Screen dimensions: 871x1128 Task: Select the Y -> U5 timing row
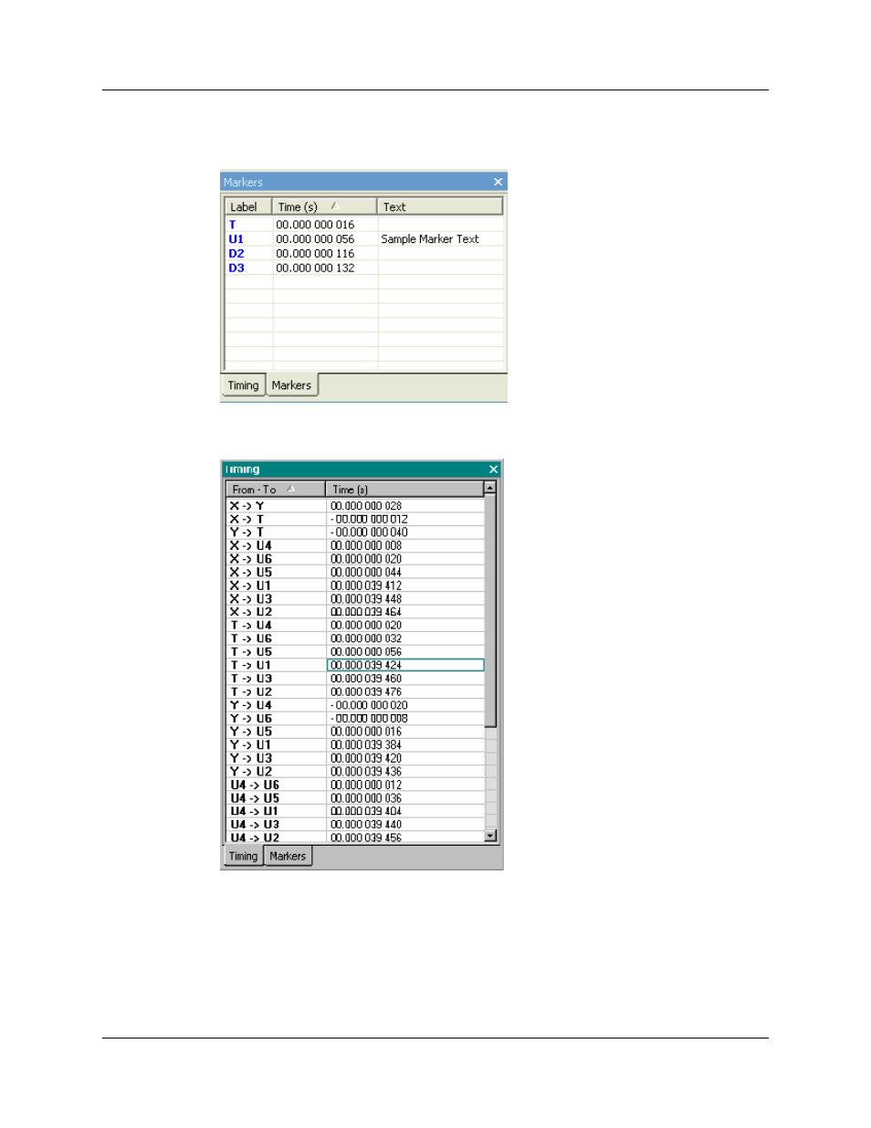point(355,732)
